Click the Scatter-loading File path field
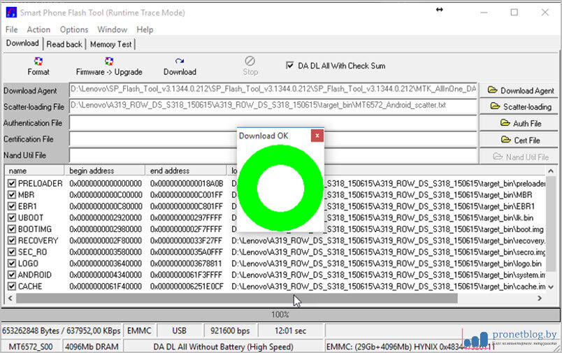 (x=273, y=106)
